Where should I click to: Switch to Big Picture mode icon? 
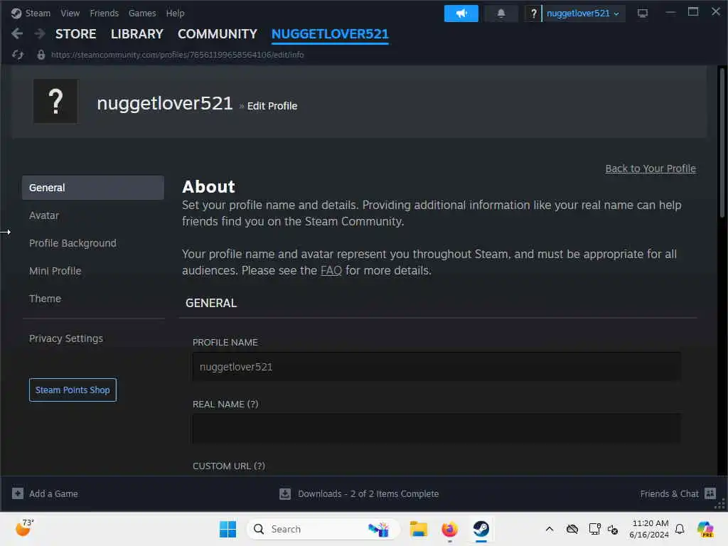click(642, 14)
